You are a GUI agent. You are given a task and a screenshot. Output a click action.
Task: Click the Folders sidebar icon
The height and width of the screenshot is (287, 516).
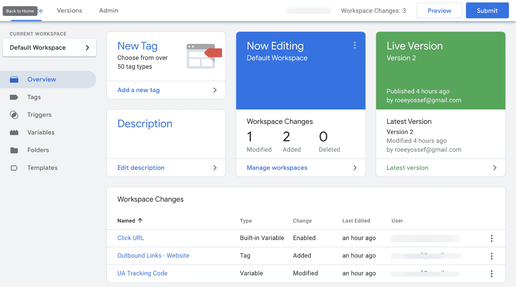coord(14,150)
